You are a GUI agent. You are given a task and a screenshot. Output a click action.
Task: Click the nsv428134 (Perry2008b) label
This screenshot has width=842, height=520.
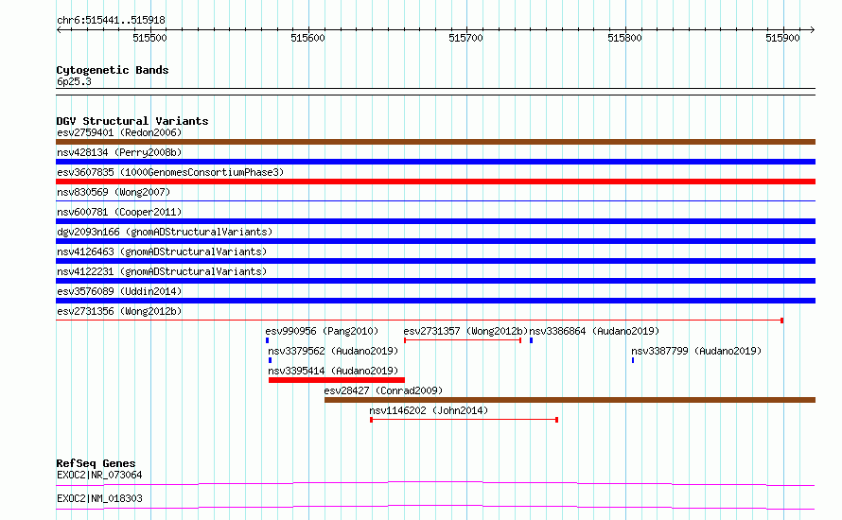pos(119,152)
